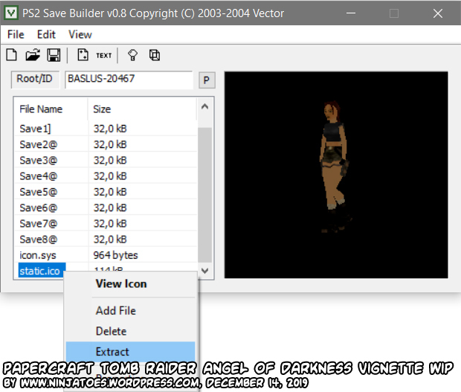Viewport: 461px width, 392px height.
Task: Select the Save4@ file row
Action: [x=106, y=176]
